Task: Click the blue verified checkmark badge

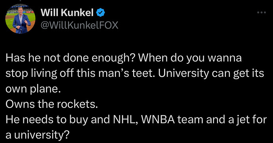Action: pyautogui.click(x=101, y=13)
